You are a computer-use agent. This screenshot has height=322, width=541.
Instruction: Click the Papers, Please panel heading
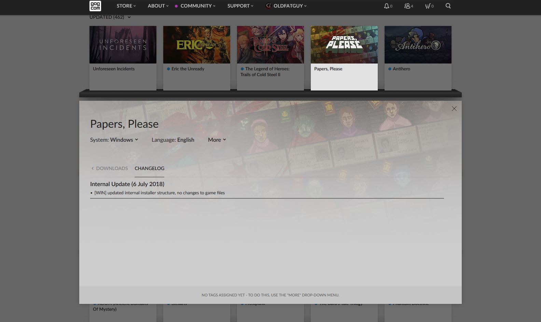pyautogui.click(x=124, y=124)
